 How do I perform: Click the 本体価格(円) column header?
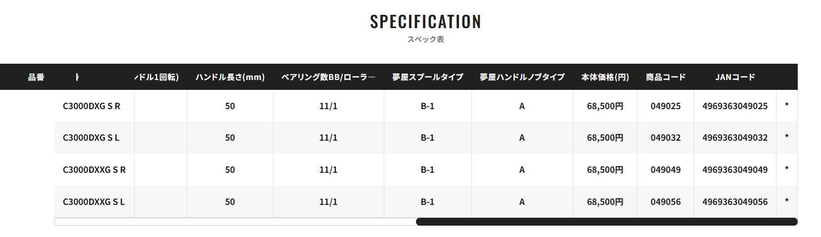pos(605,77)
